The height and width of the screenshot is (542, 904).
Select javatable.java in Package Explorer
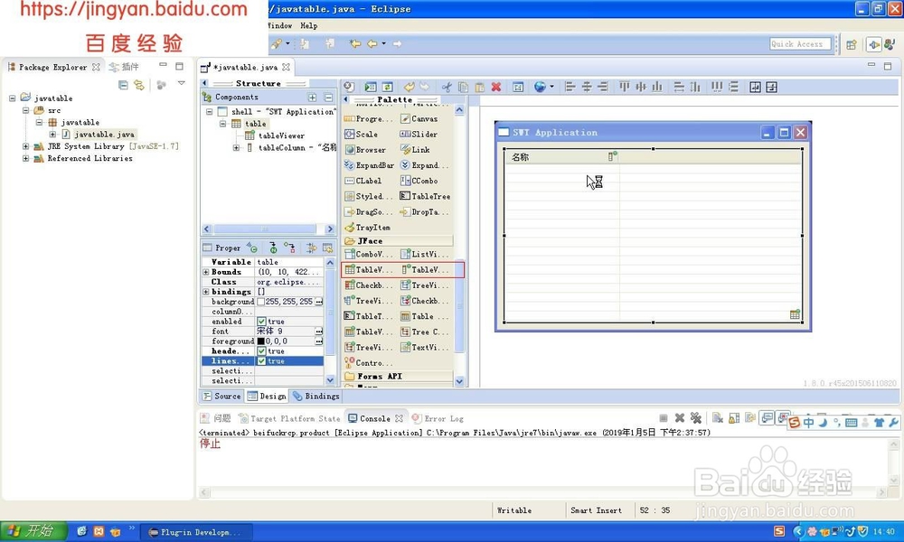(104, 135)
